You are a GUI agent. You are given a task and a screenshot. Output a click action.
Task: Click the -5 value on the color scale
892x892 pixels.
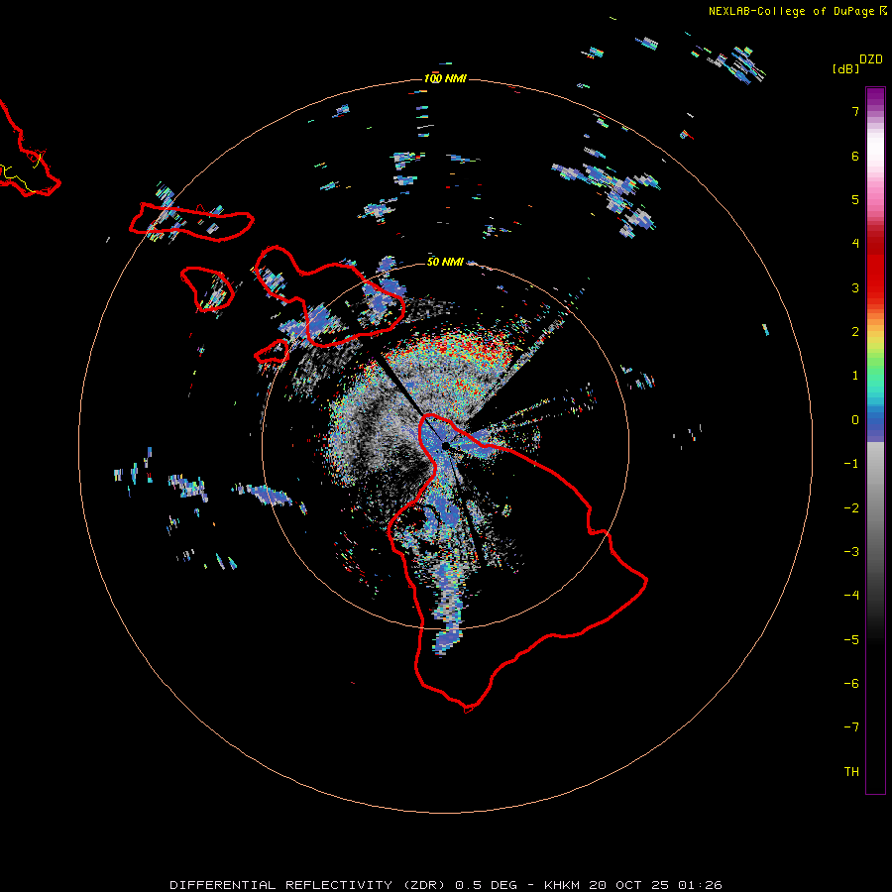pyautogui.click(x=851, y=640)
